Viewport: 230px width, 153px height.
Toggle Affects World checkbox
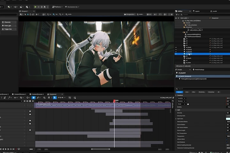[227, 139]
